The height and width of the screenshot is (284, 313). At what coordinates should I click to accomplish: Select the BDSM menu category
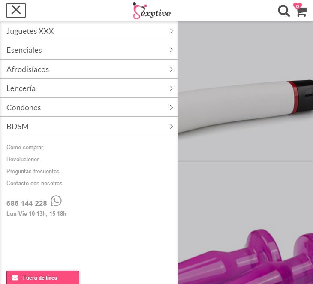pos(89,126)
